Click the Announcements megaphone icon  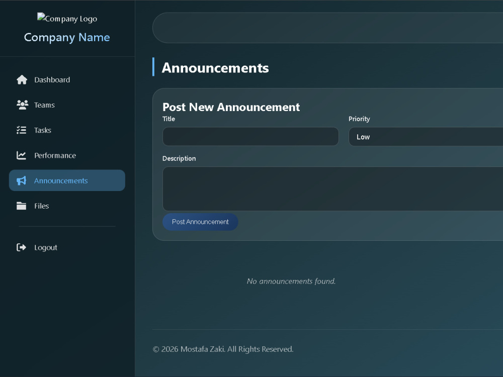(22, 180)
